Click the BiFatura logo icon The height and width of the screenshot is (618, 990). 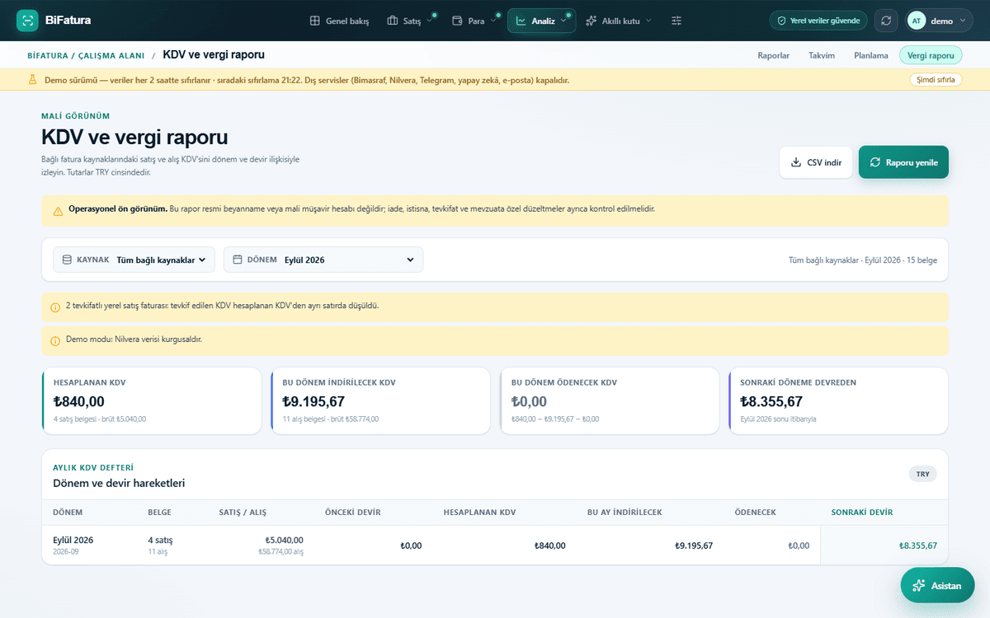[27, 21]
